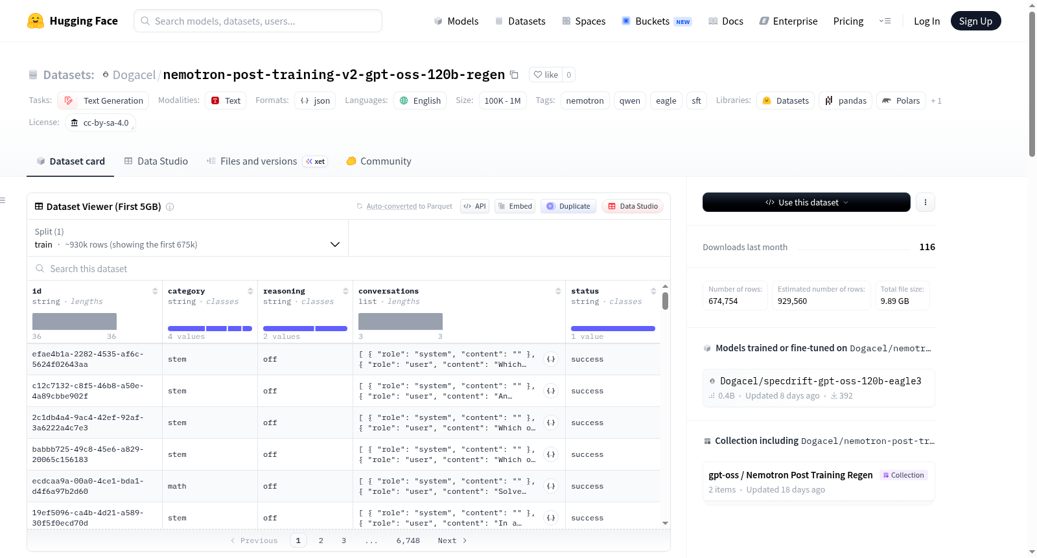This screenshot has height=558, width=1037.
Task: Filter by the Text modality tag
Action: pos(226,100)
